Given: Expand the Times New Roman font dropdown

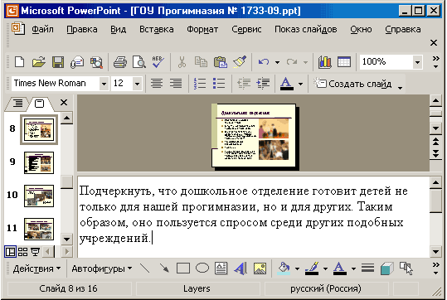Looking at the screenshot, I should point(104,84).
